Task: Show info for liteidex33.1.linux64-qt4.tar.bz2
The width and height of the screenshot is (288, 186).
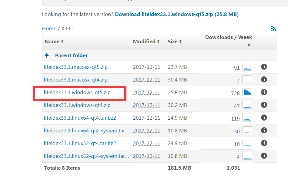Action: 264,118
